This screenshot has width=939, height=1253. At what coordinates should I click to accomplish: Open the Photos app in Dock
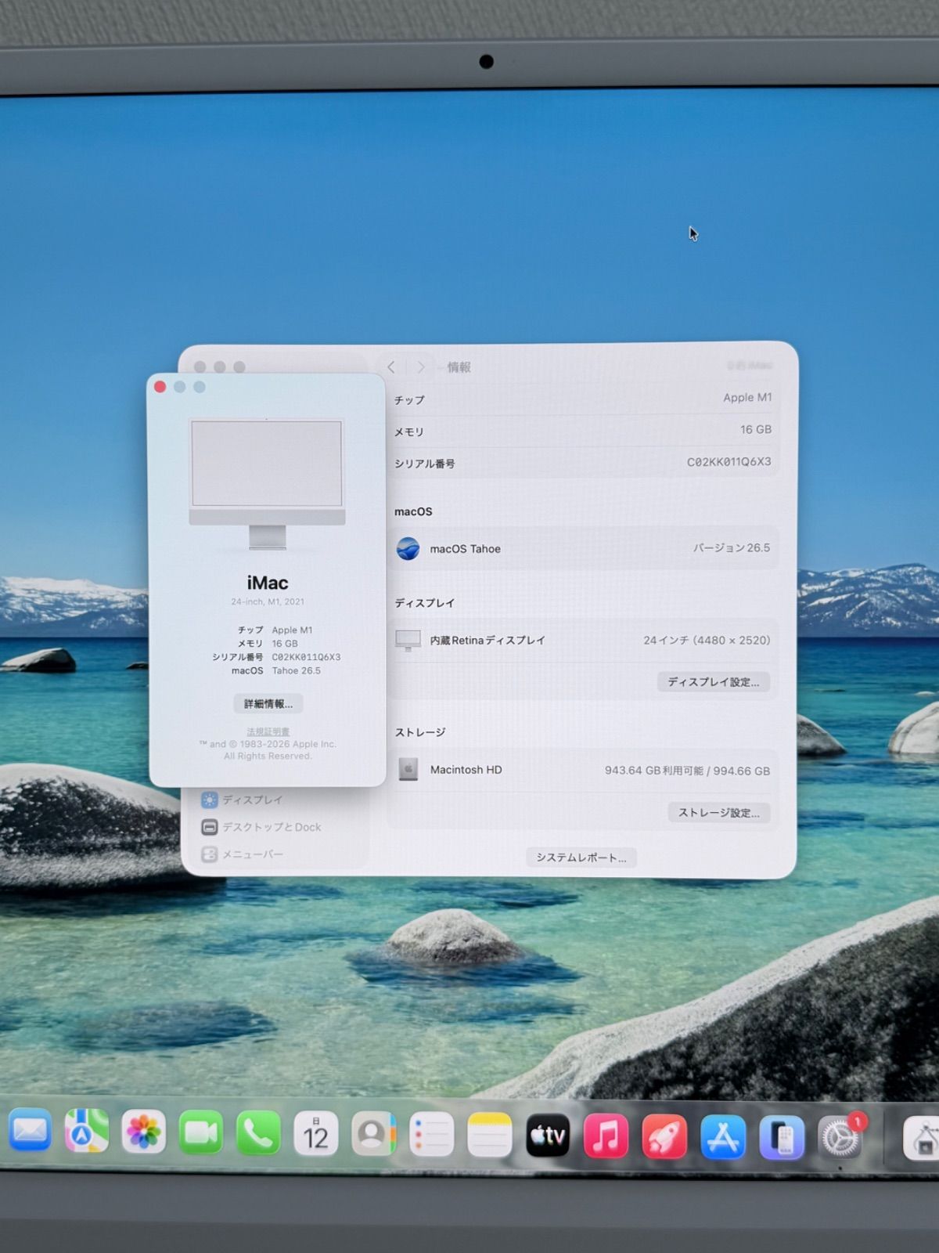[144, 1132]
